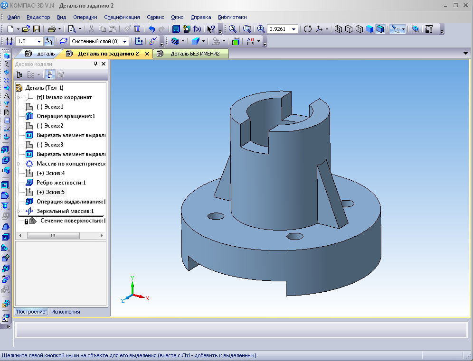Select the wireframe display mode icon

[339, 29]
